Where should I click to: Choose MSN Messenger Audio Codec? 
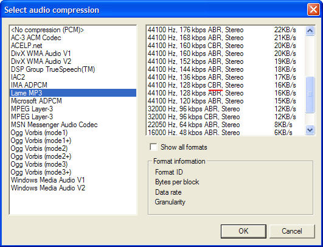tap(73, 125)
